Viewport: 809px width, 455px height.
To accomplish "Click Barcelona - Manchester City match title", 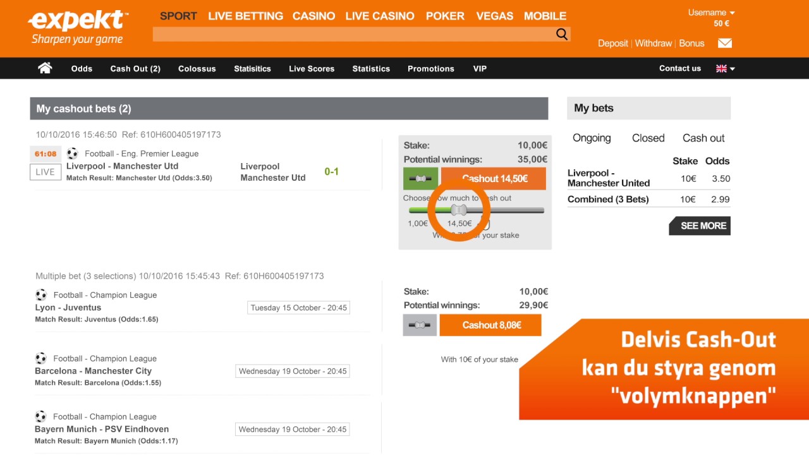I will point(93,371).
